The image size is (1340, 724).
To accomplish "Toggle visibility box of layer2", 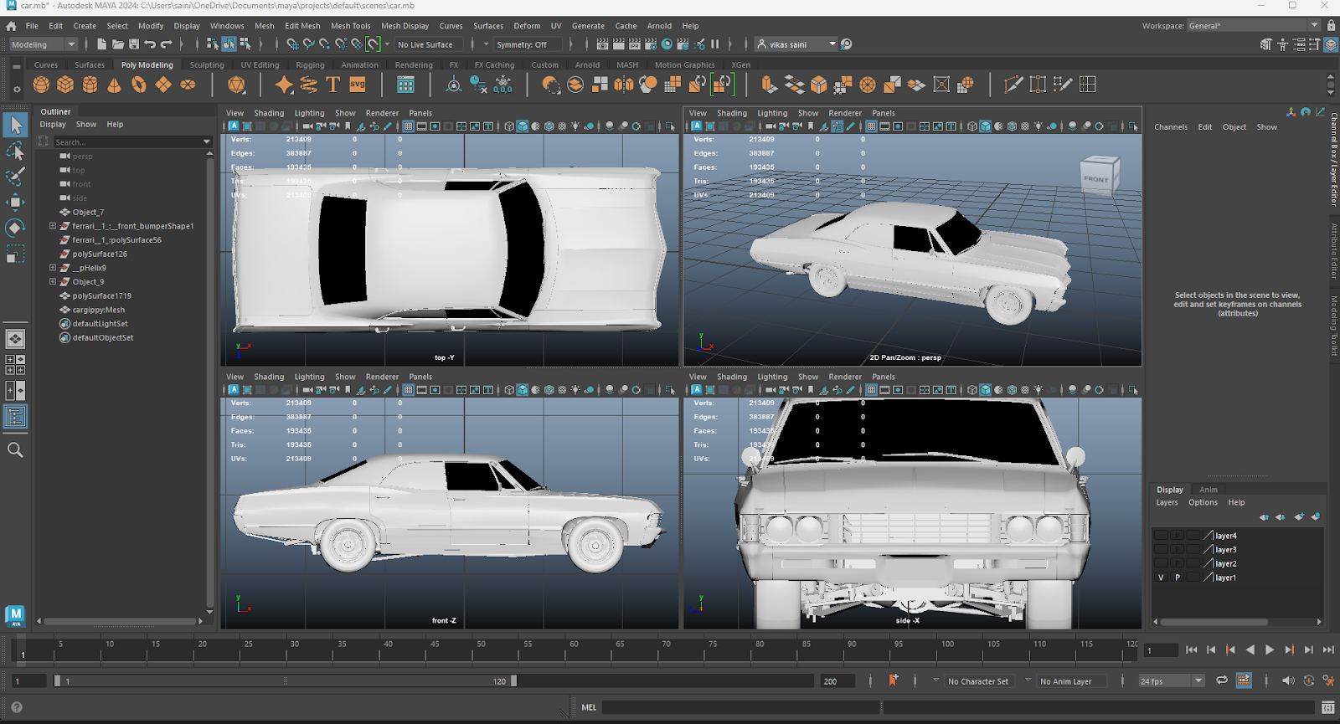I will pos(1161,563).
